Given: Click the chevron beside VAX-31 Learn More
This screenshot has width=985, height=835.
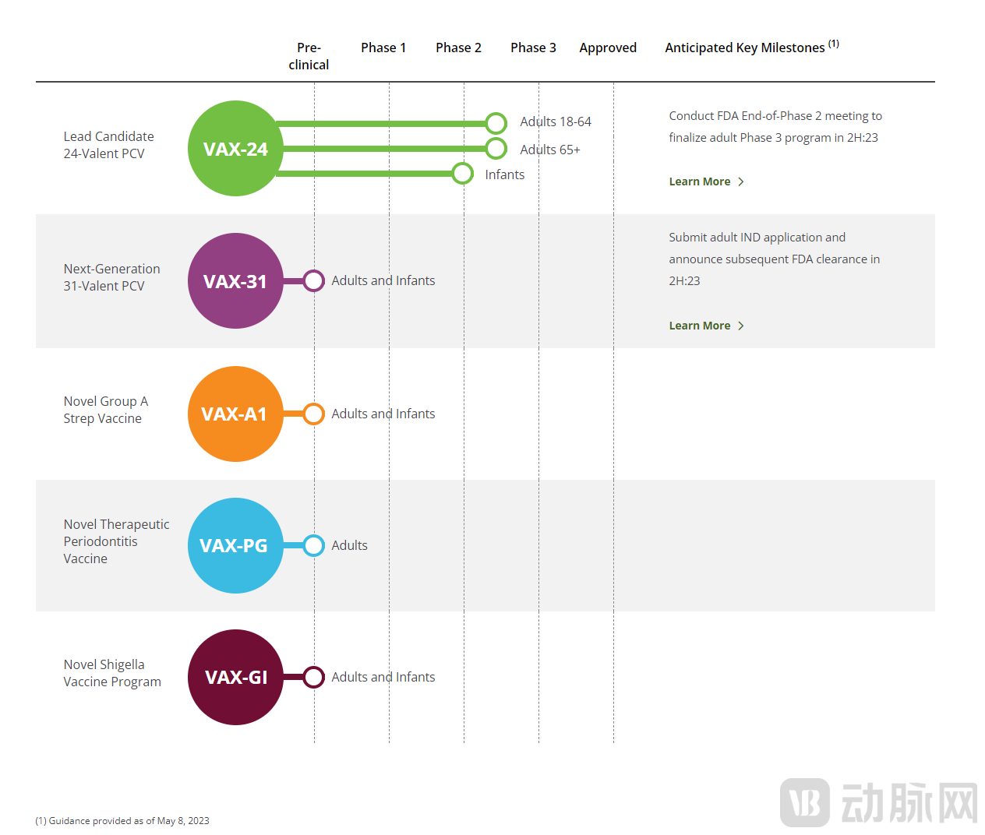Looking at the screenshot, I should (741, 326).
